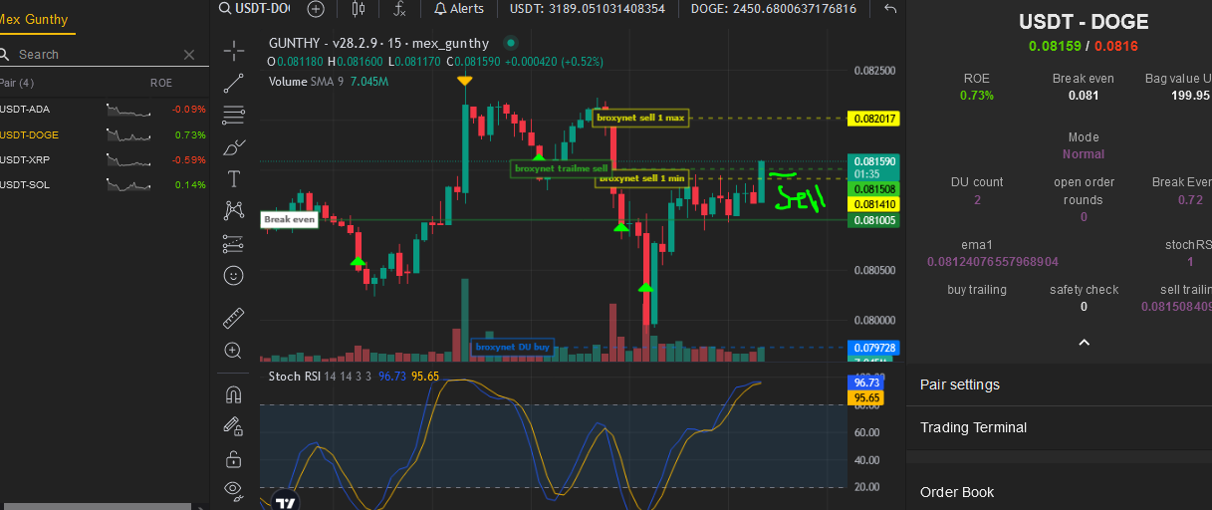Clear the pair search with X icon
This screenshot has height=510, width=1212.
189,55
